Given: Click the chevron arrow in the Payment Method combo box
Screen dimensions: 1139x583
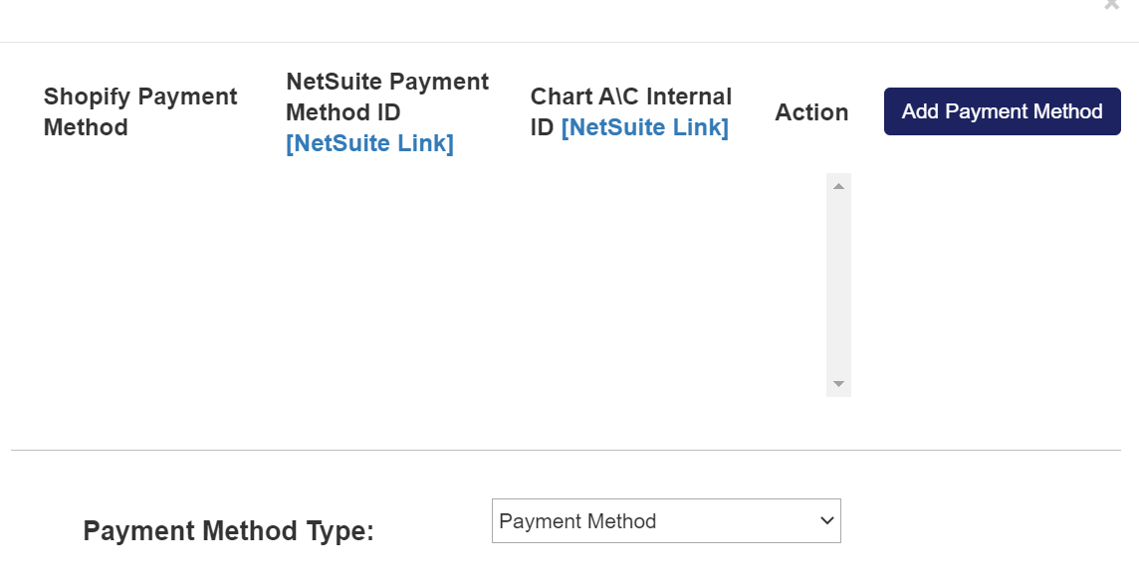Looking at the screenshot, I should (x=825, y=521).
